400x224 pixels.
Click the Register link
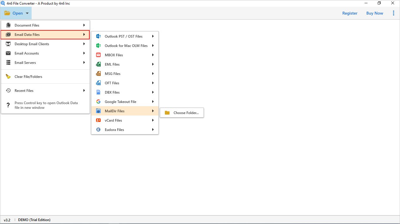pos(350,13)
